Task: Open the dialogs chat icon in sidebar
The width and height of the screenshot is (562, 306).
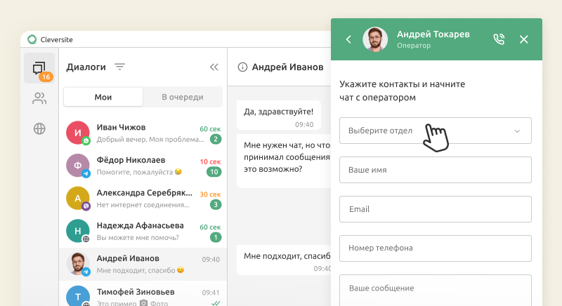Action: tap(39, 68)
